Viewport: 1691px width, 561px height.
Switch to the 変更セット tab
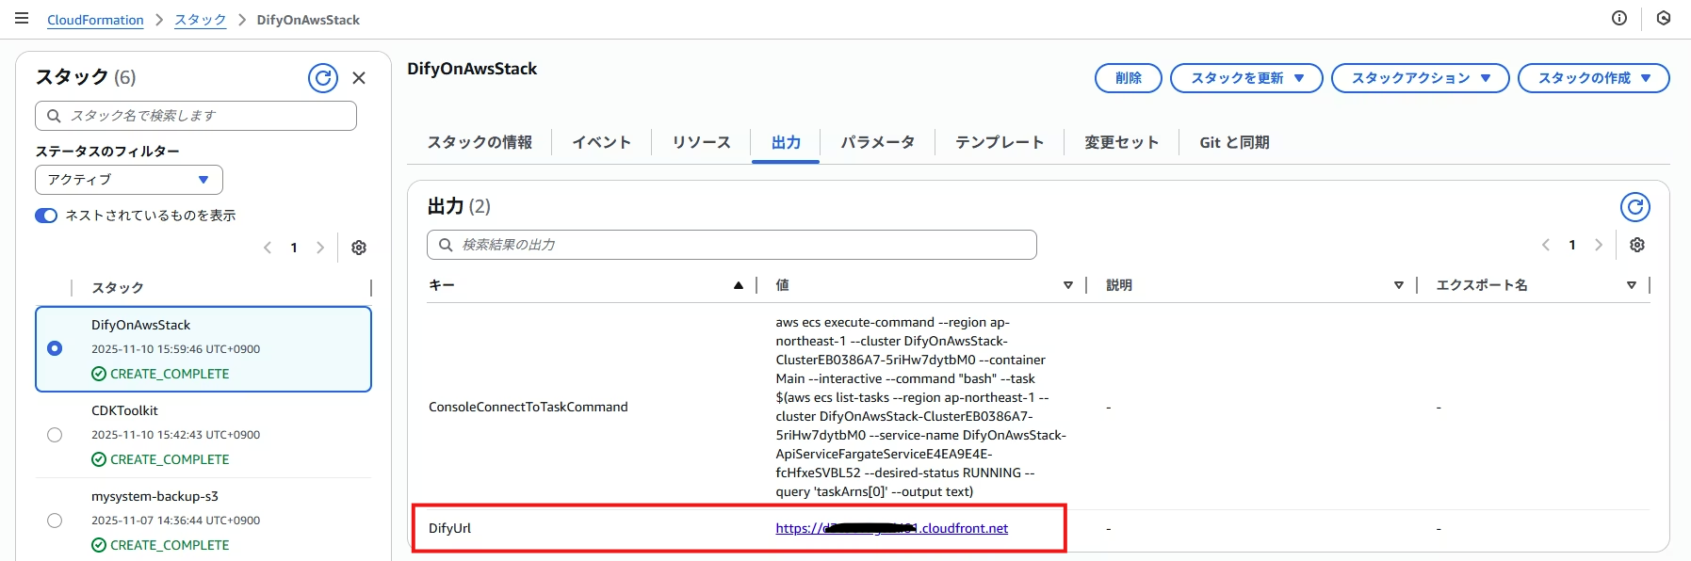(1121, 142)
